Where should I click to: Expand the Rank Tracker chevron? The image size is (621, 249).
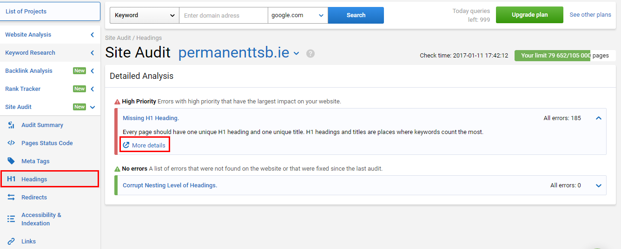pos(92,89)
